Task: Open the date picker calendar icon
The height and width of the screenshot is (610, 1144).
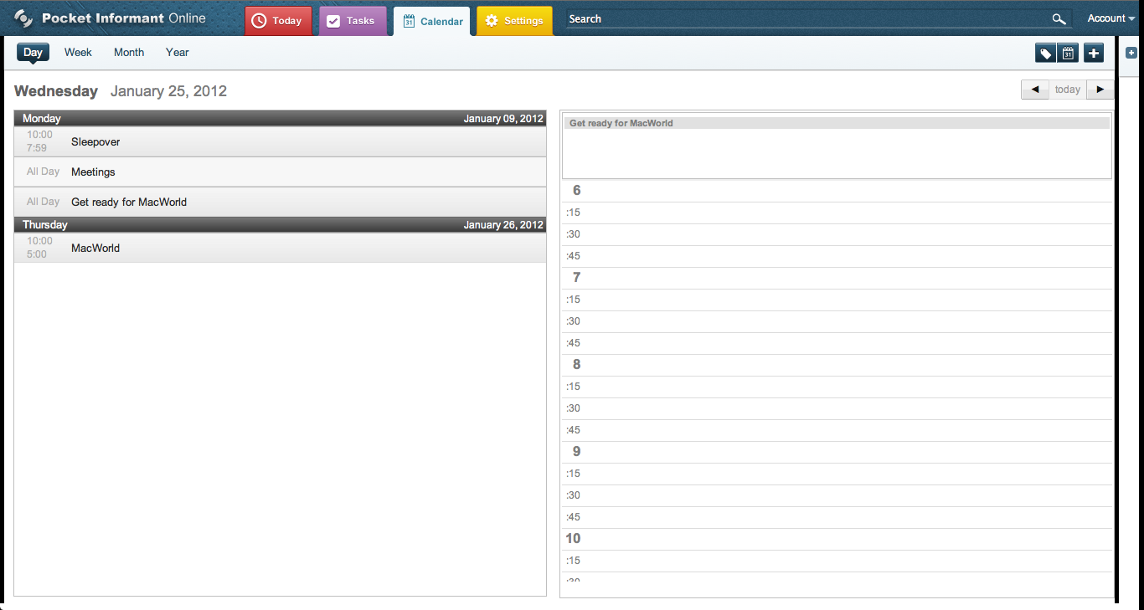Action: (x=1068, y=54)
